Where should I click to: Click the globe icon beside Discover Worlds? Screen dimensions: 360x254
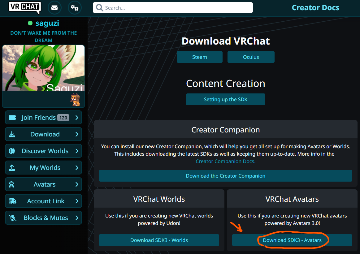[12, 151]
